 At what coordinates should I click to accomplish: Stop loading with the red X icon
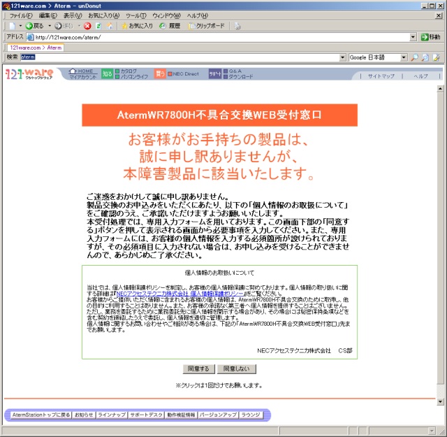pyautogui.click(x=87, y=26)
